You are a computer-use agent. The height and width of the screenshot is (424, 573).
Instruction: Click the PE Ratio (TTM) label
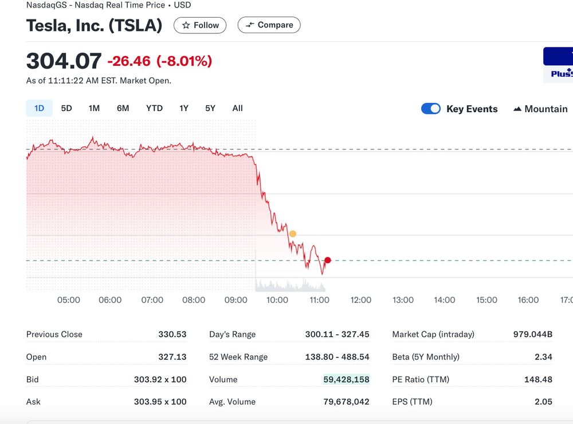tap(421, 379)
